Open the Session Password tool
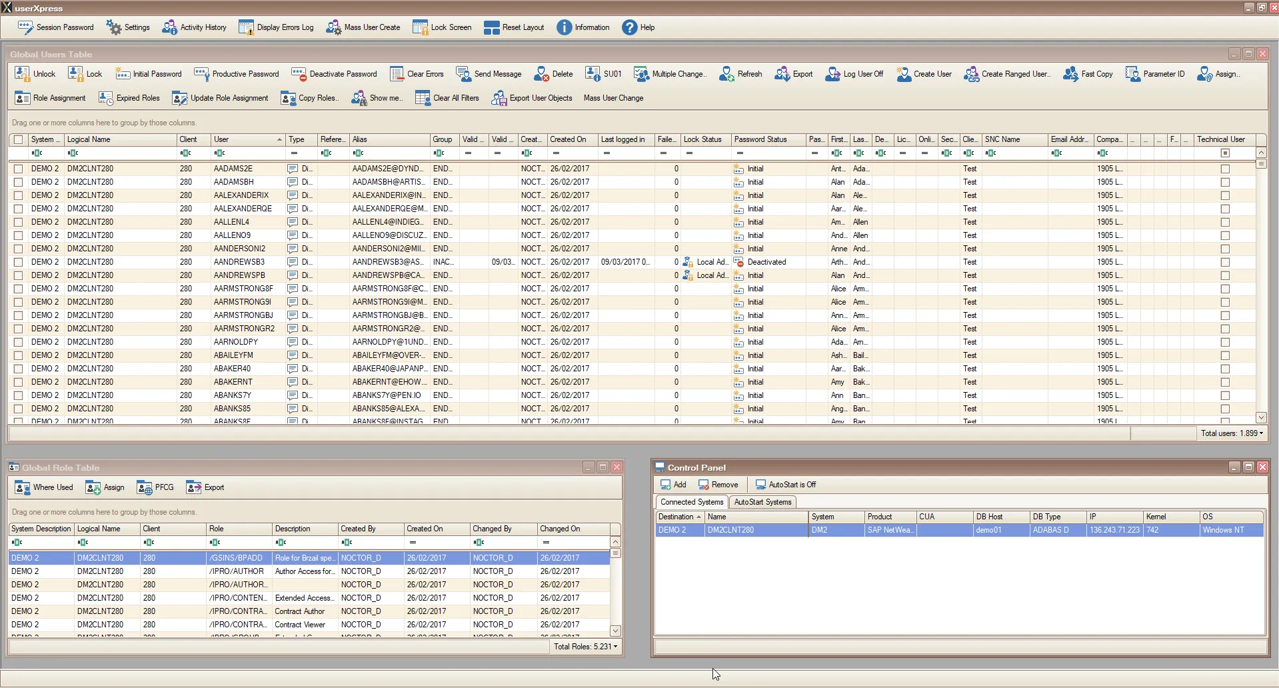Viewport: 1279px width, 688px height. (x=56, y=27)
